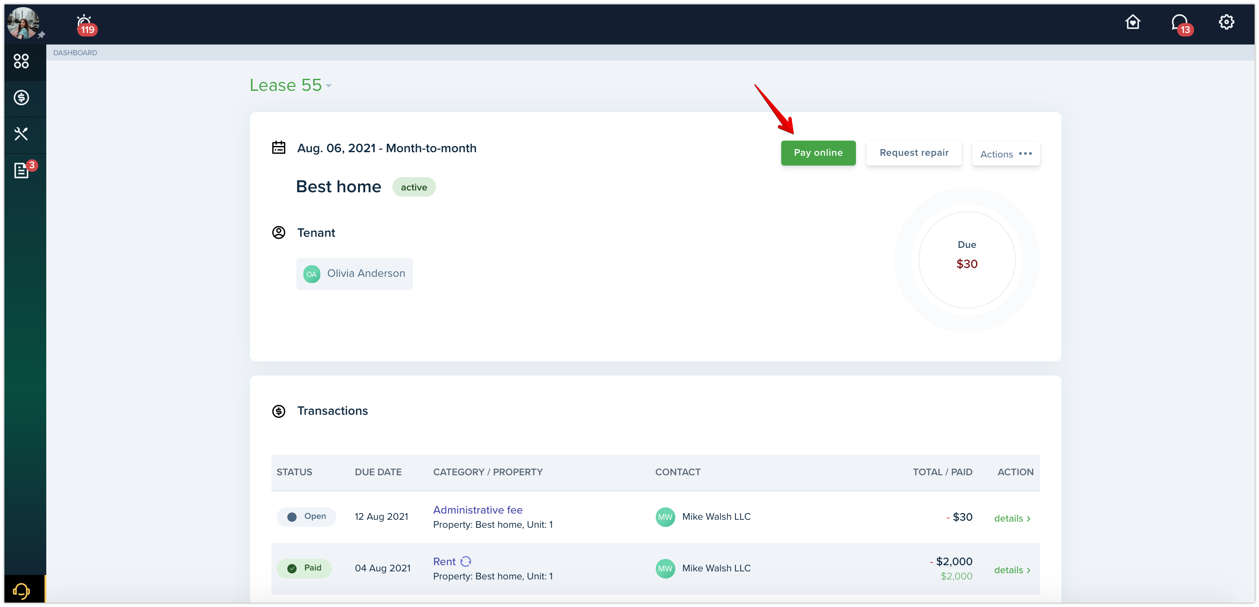
Task: Open details for Administrative fee
Action: coord(1012,518)
